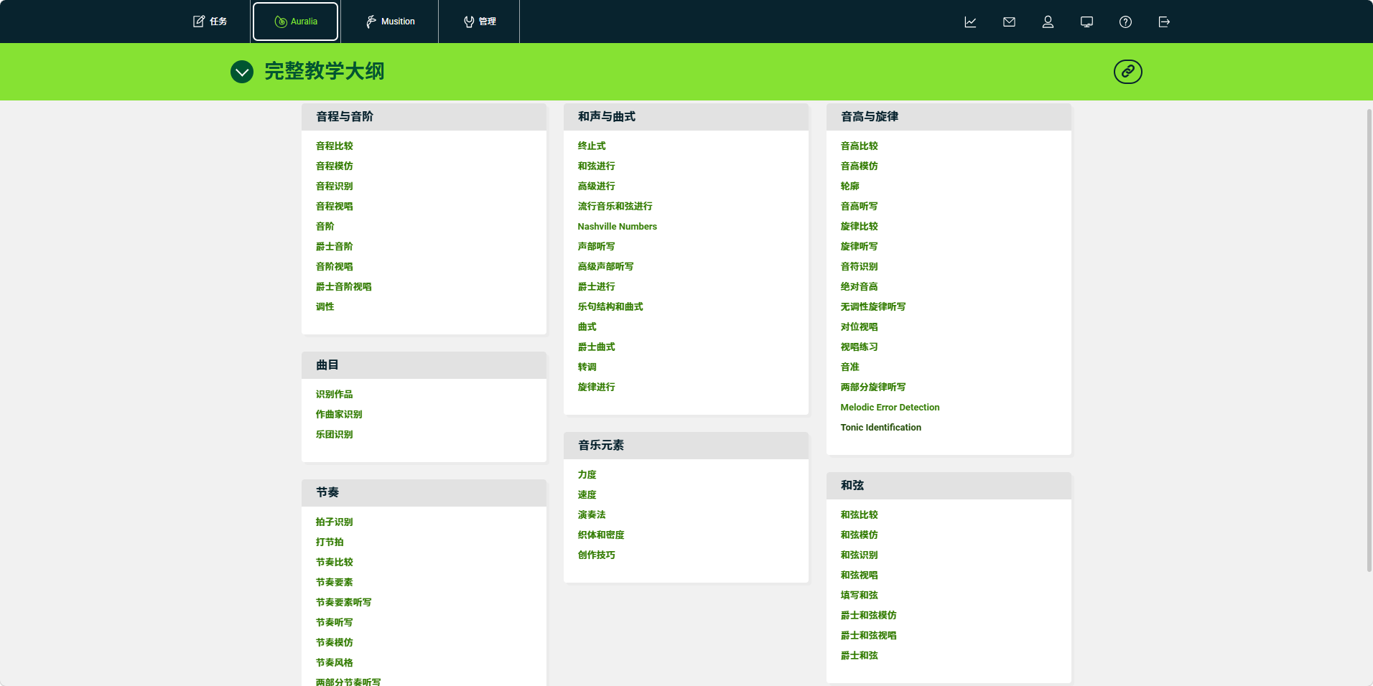This screenshot has width=1373, height=686.
Task: Open the 无调性旋律听写 topic
Action: [873, 306]
